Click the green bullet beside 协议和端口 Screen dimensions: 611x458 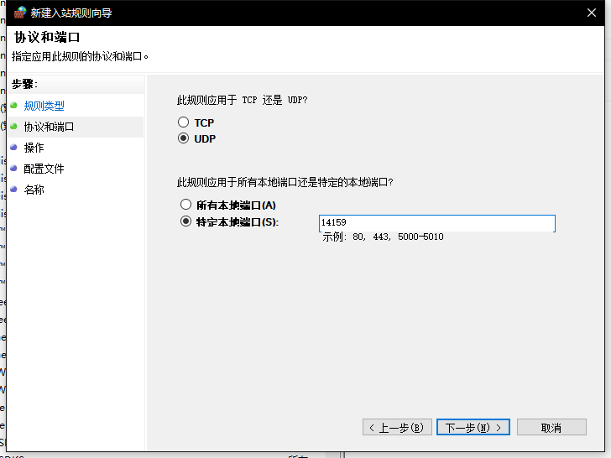(x=14, y=126)
